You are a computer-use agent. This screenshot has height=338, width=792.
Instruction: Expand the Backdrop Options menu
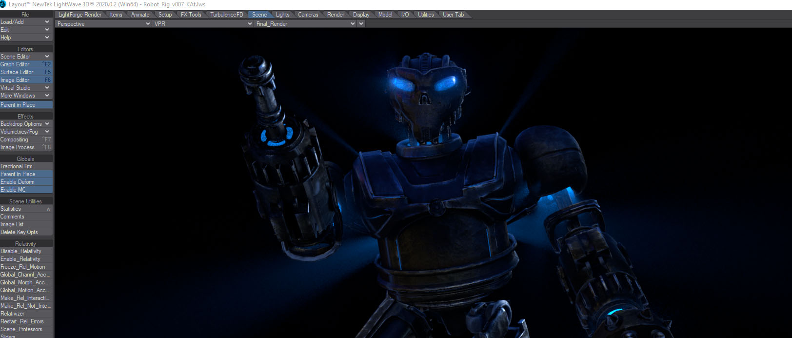(x=26, y=124)
